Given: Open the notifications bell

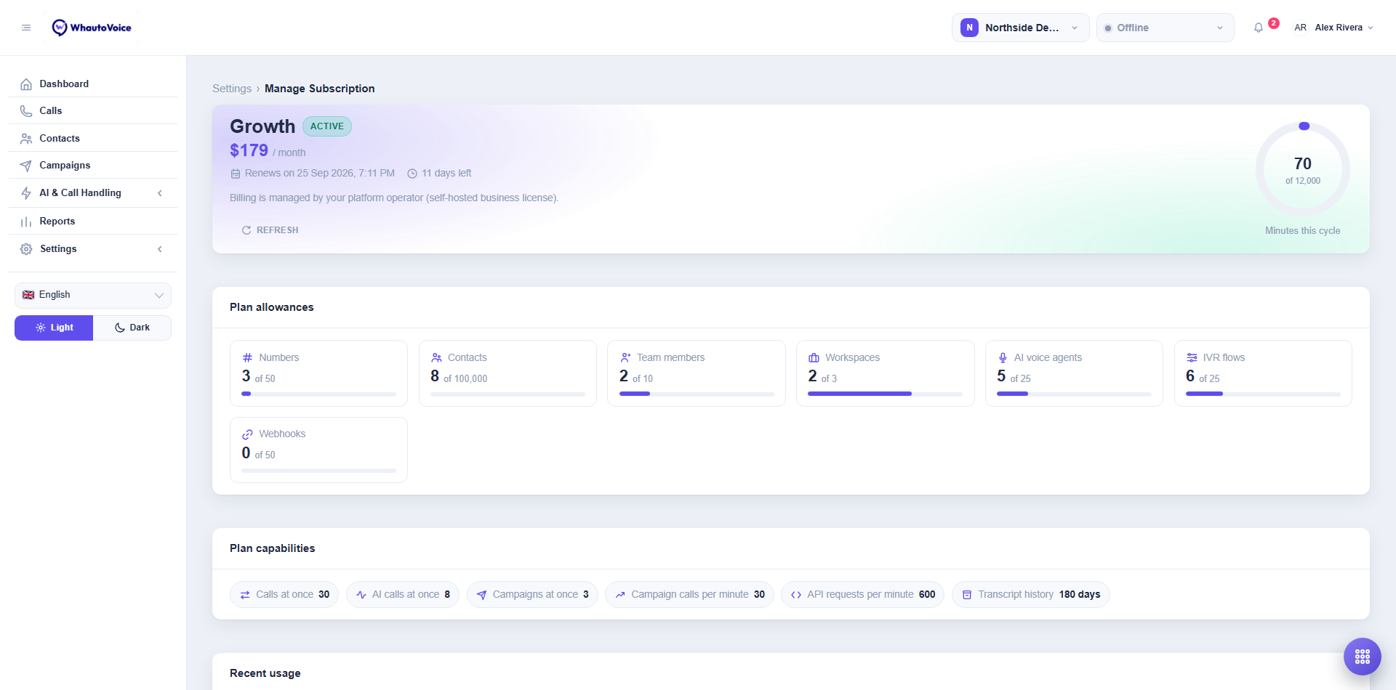Looking at the screenshot, I should (x=1259, y=28).
